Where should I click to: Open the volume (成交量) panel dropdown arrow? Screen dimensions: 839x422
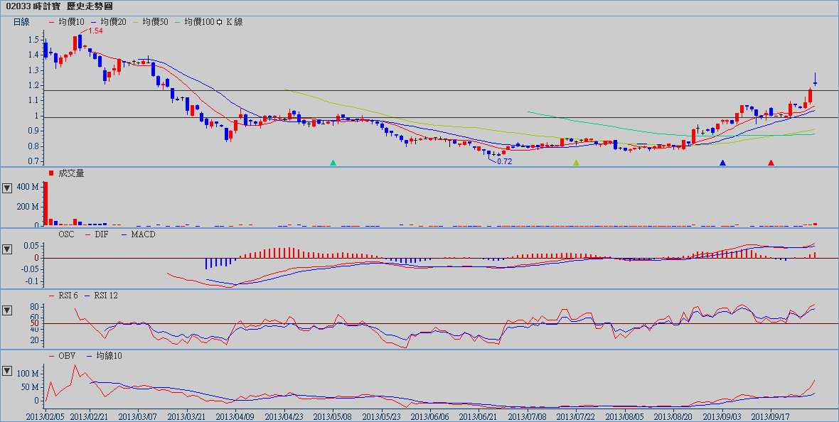point(8,188)
